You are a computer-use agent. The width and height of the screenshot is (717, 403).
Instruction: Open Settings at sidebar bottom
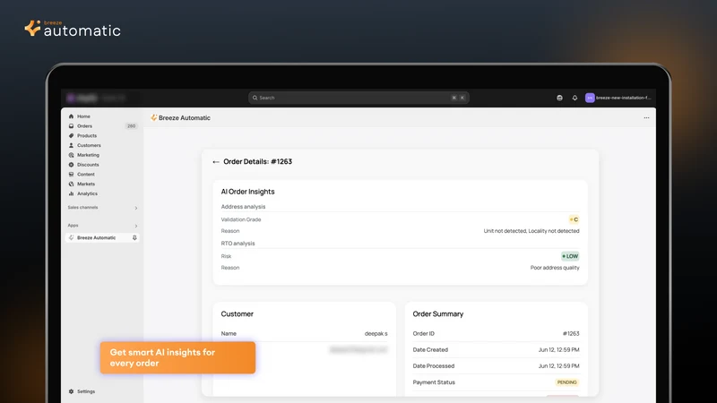[86, 391]
